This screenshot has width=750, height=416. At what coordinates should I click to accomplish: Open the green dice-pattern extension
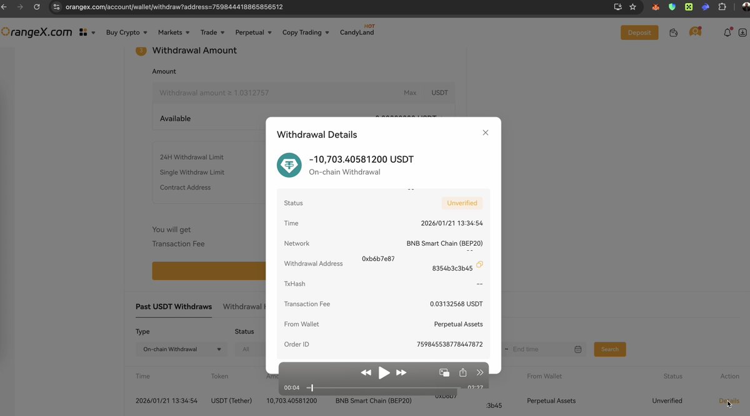[689, 7]
